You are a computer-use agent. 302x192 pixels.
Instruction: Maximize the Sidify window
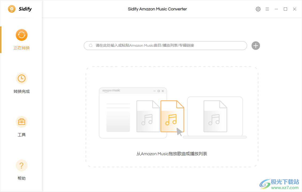[285, 9]
